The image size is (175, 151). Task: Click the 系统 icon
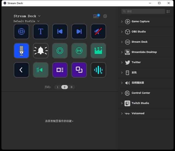[x=127, y=73]
